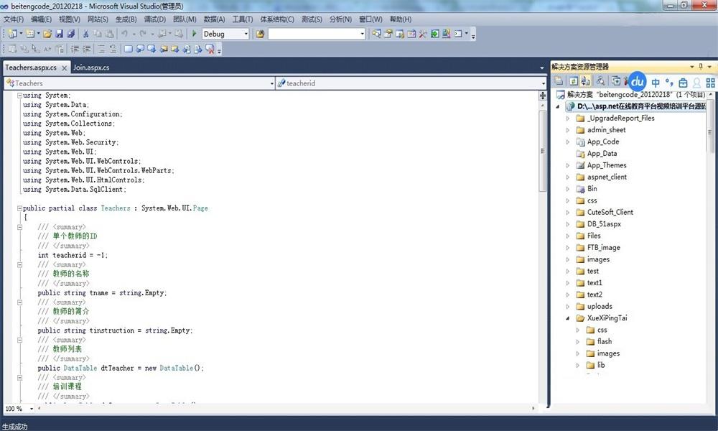The image size is (718, 431).
Task: Clear all bookmarks with red X icon
Action: pyautogui.click(x=210, y=49)
